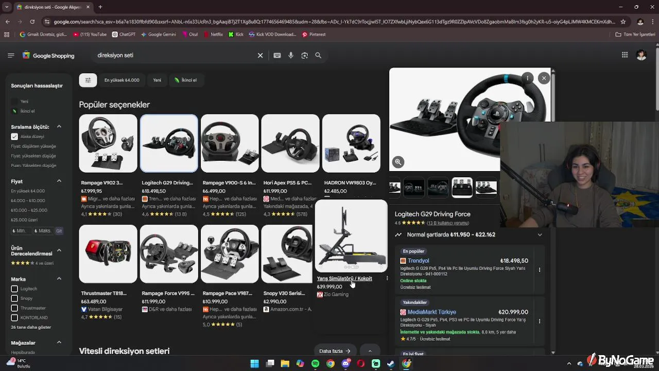Start voice search with the microphone icon

tap(291, 55)
